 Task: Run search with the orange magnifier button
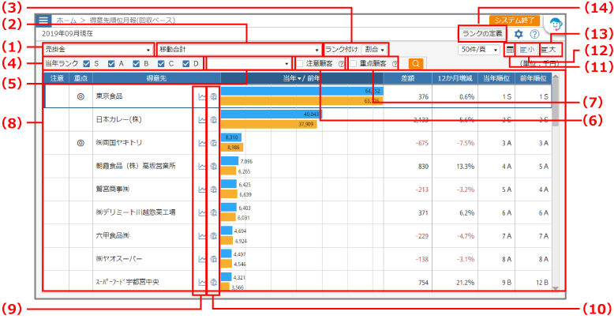(x=415, y=63)
